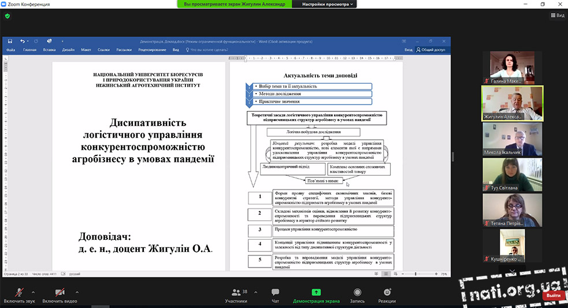The image size is (568, 308).
Task: Switch to Вставка ribbon tab
Action: (x=49, y=50)
